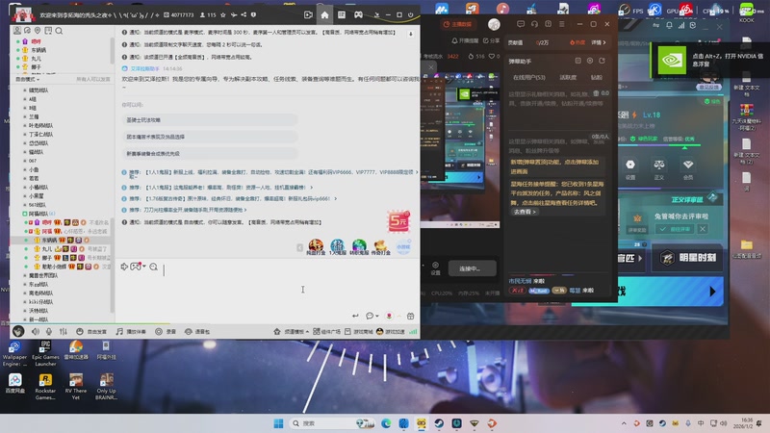Click the chat input text field
The image size is (770, 433).
268,291
